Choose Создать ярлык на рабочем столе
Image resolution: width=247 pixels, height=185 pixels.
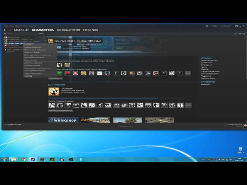tap(37, 68)
